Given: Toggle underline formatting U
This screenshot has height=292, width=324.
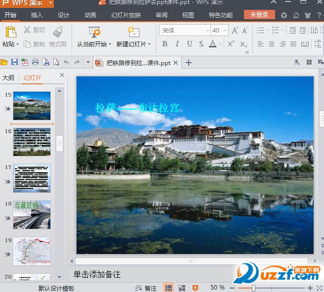Looking at the screenshot, I should click(189, 44).
